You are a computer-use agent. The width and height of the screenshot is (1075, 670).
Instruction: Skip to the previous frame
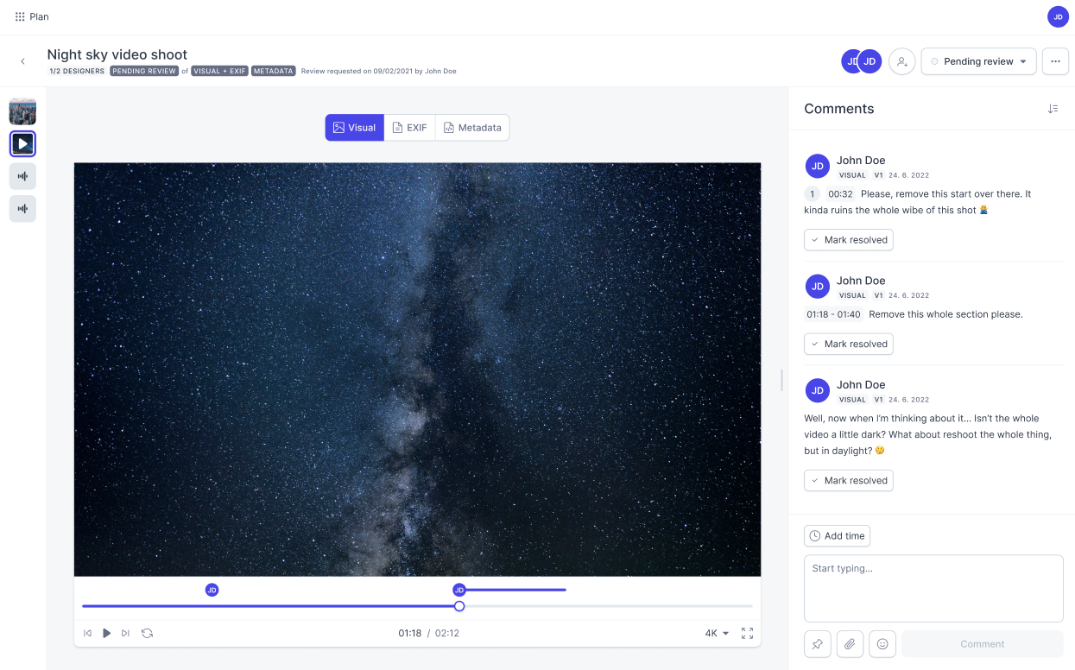[87, 633]
